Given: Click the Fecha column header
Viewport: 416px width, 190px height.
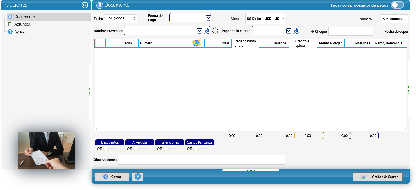Looking at the screenshot, I should 128,43.
